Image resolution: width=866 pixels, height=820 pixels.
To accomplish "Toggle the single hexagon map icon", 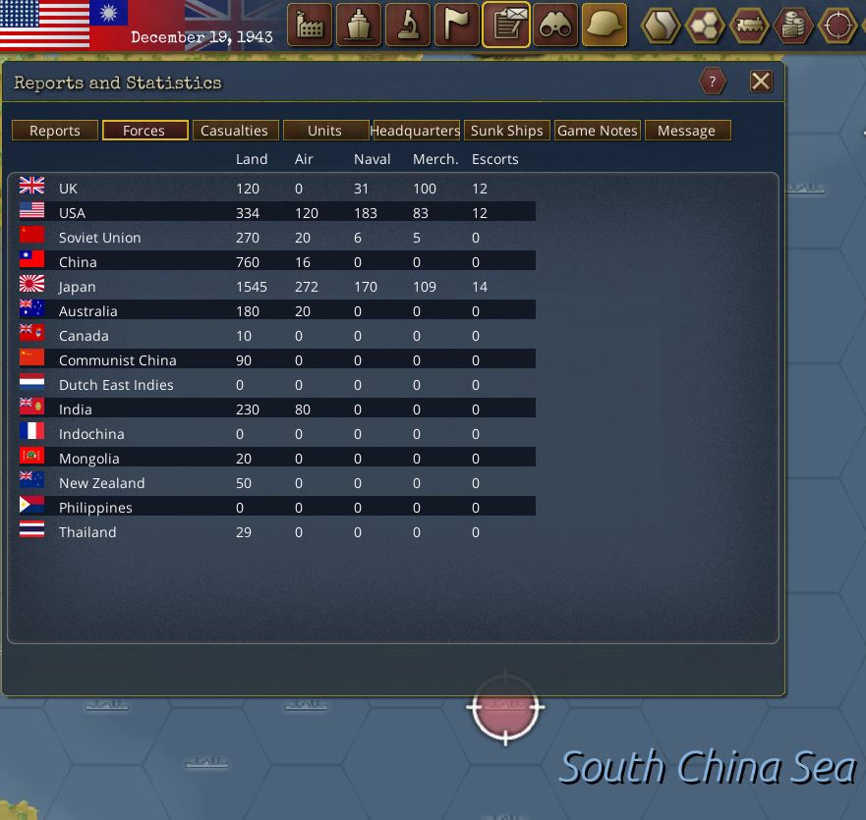I will pyautogui.click(x=660, y=25).
